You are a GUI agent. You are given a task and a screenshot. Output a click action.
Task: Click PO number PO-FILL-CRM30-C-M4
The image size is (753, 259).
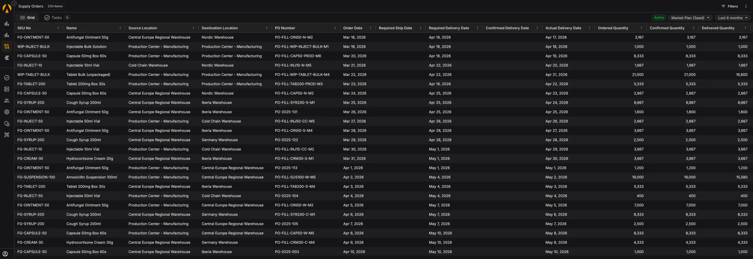(x=295, y=242)
